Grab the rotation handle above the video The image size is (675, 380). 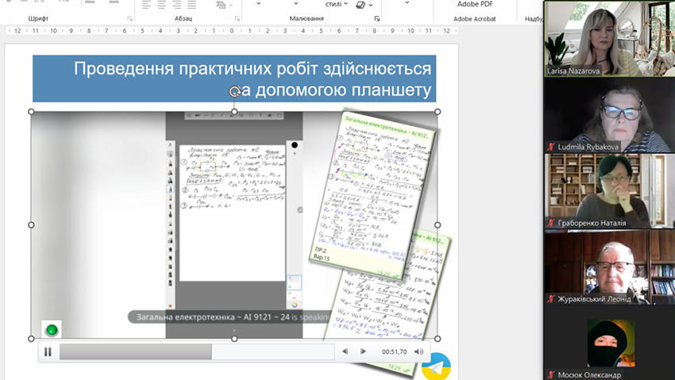(x=234, y=92)
